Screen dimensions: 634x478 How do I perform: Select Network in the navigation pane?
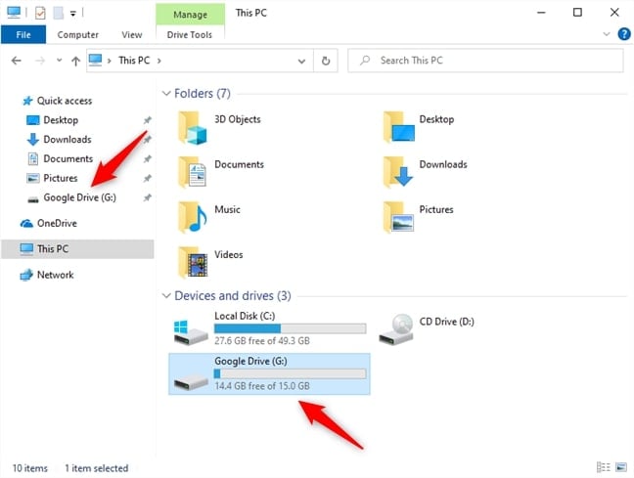click(55, 275)
